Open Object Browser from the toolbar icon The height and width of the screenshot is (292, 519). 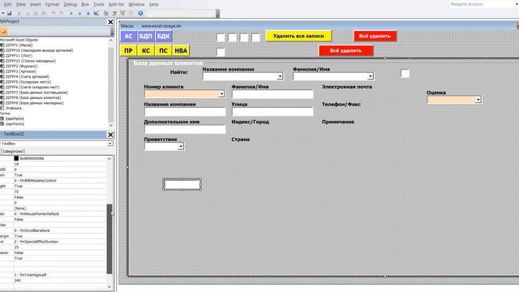[122, 13]
